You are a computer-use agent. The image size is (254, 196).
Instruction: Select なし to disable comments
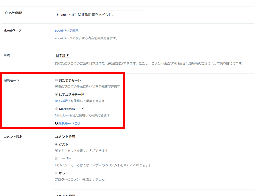coord(57,173)
